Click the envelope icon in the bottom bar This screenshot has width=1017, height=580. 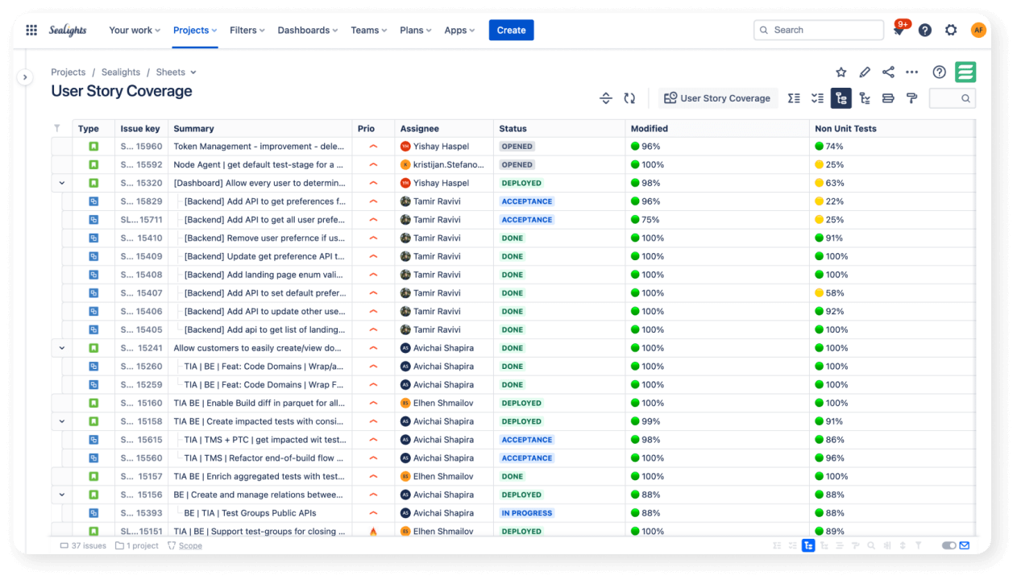point(962,545)
